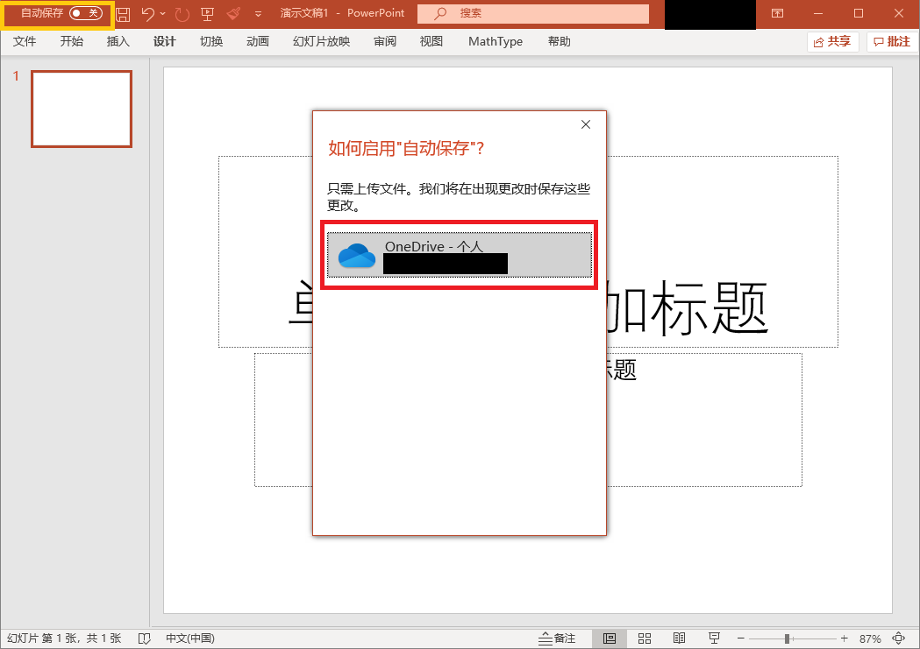
Task: Open the undo history dropdown arrow
Action: [x=162, y=14]
